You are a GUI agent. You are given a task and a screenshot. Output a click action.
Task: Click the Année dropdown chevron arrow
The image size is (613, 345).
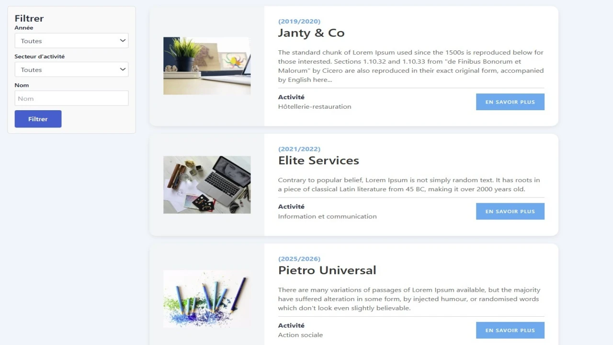click(x=123, y=41)
